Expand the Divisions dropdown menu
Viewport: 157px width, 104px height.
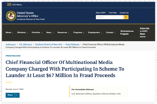click(22, 32)
